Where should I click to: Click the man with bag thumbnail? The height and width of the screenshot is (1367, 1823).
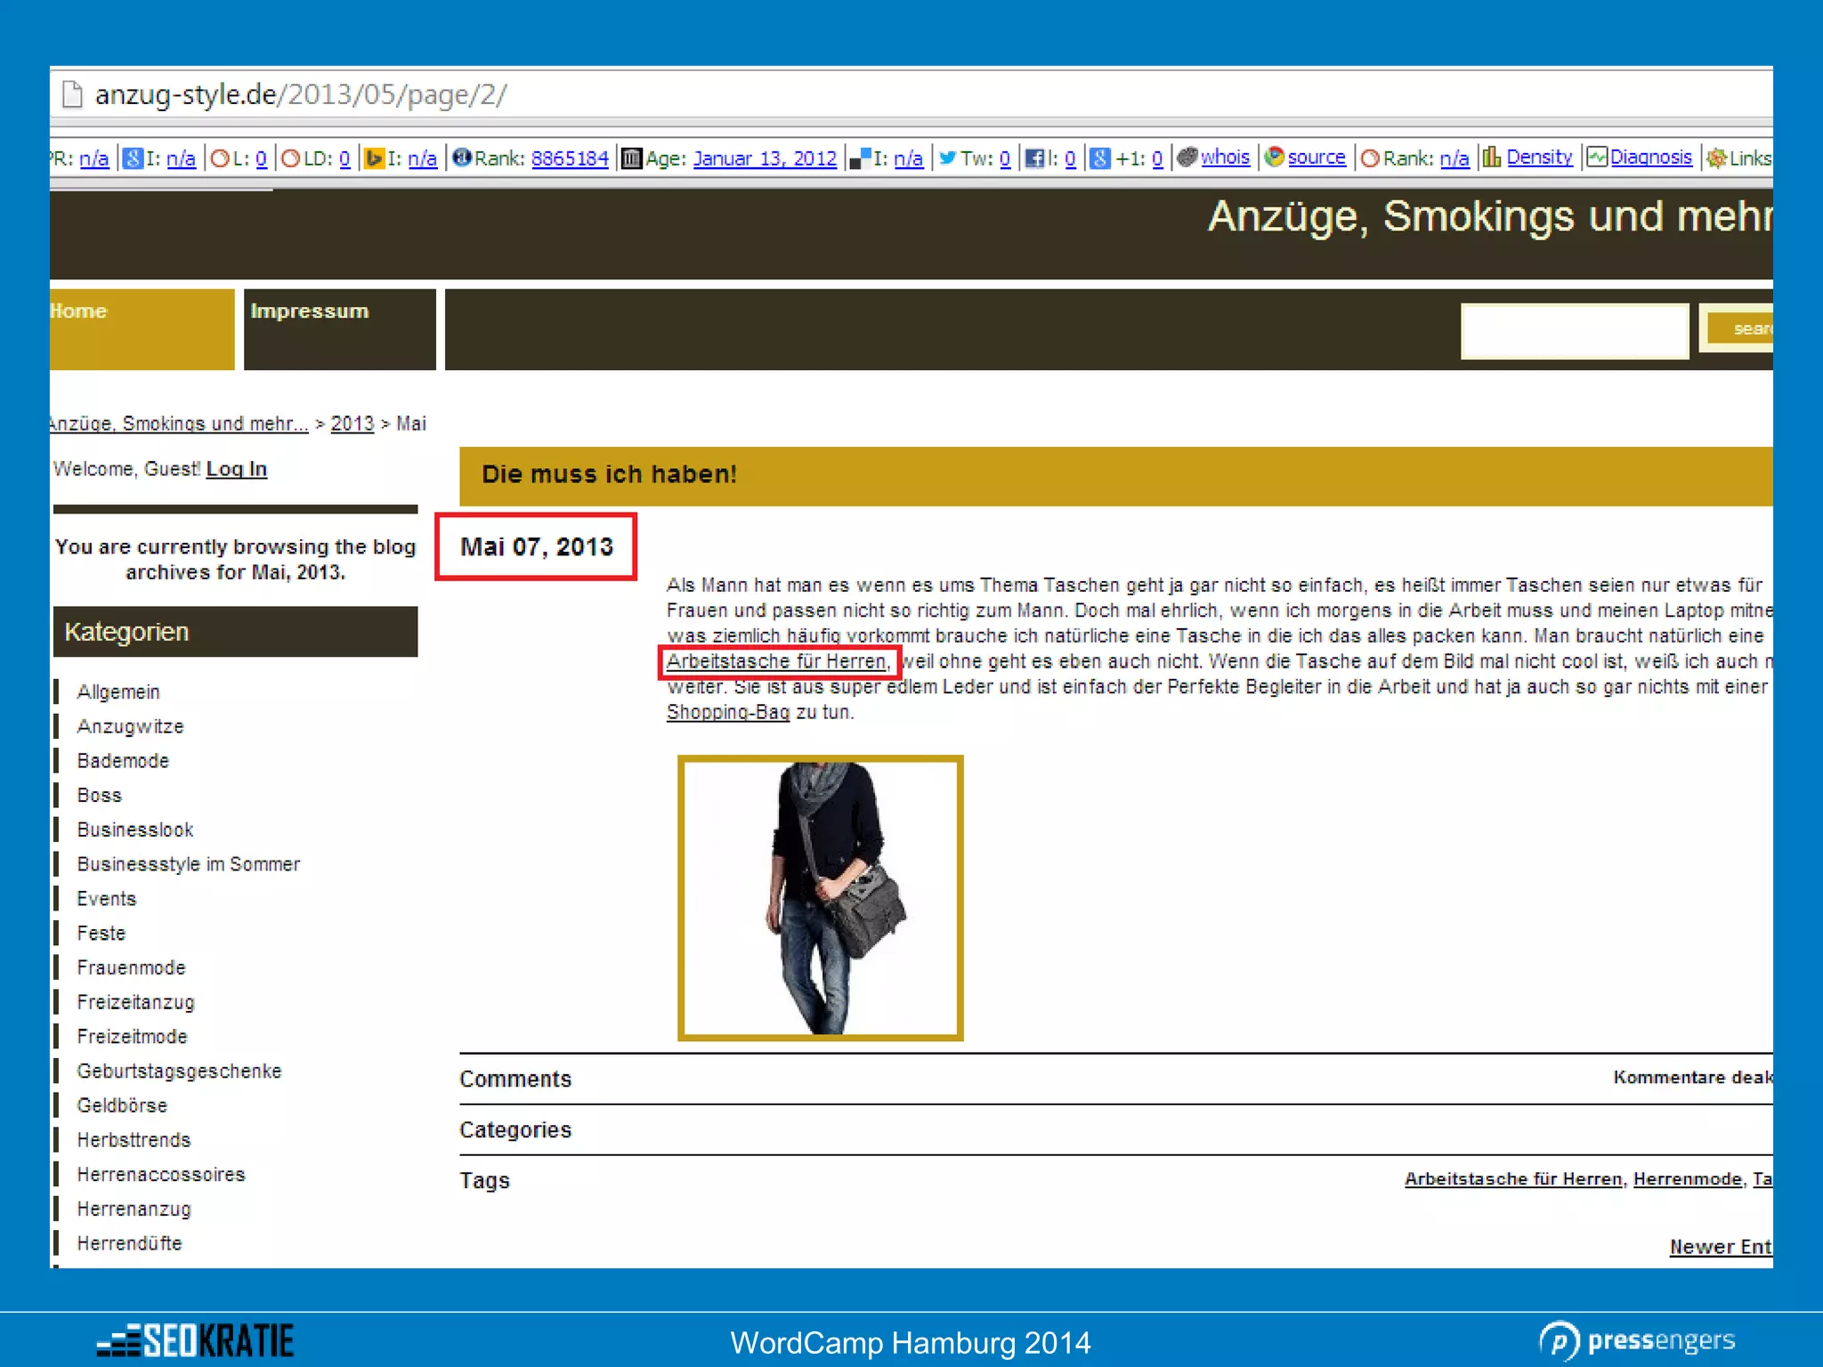[820, 897]
